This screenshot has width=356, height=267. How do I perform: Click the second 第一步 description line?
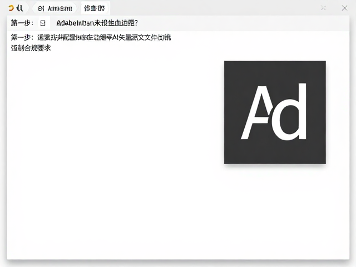(x=91, y=37)
